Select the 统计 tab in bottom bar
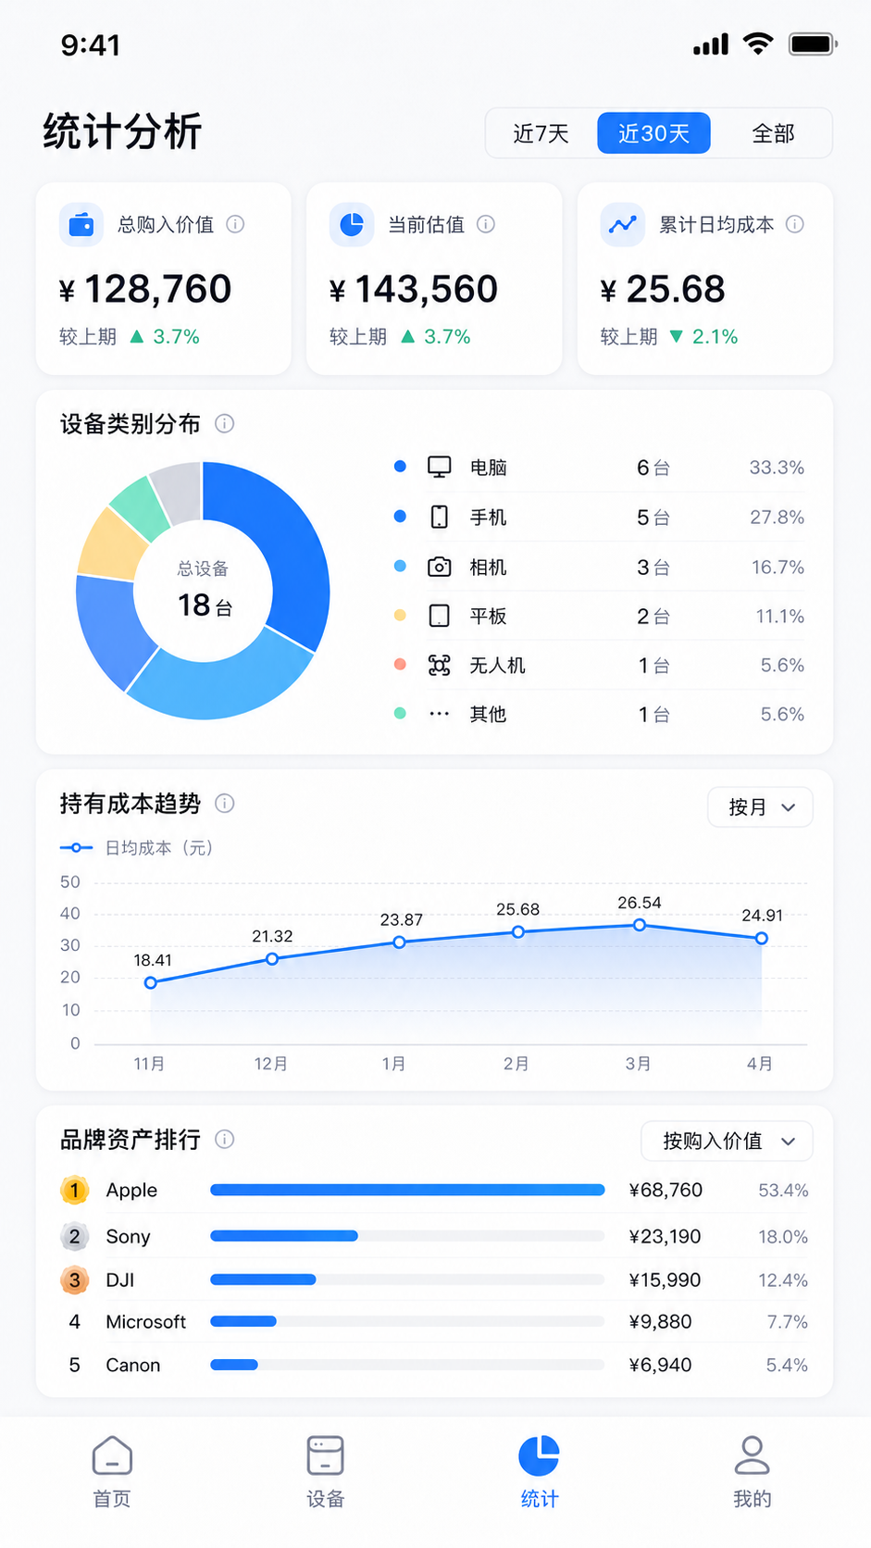This screenshot has width=871, height=1548. coord(539,1472)
